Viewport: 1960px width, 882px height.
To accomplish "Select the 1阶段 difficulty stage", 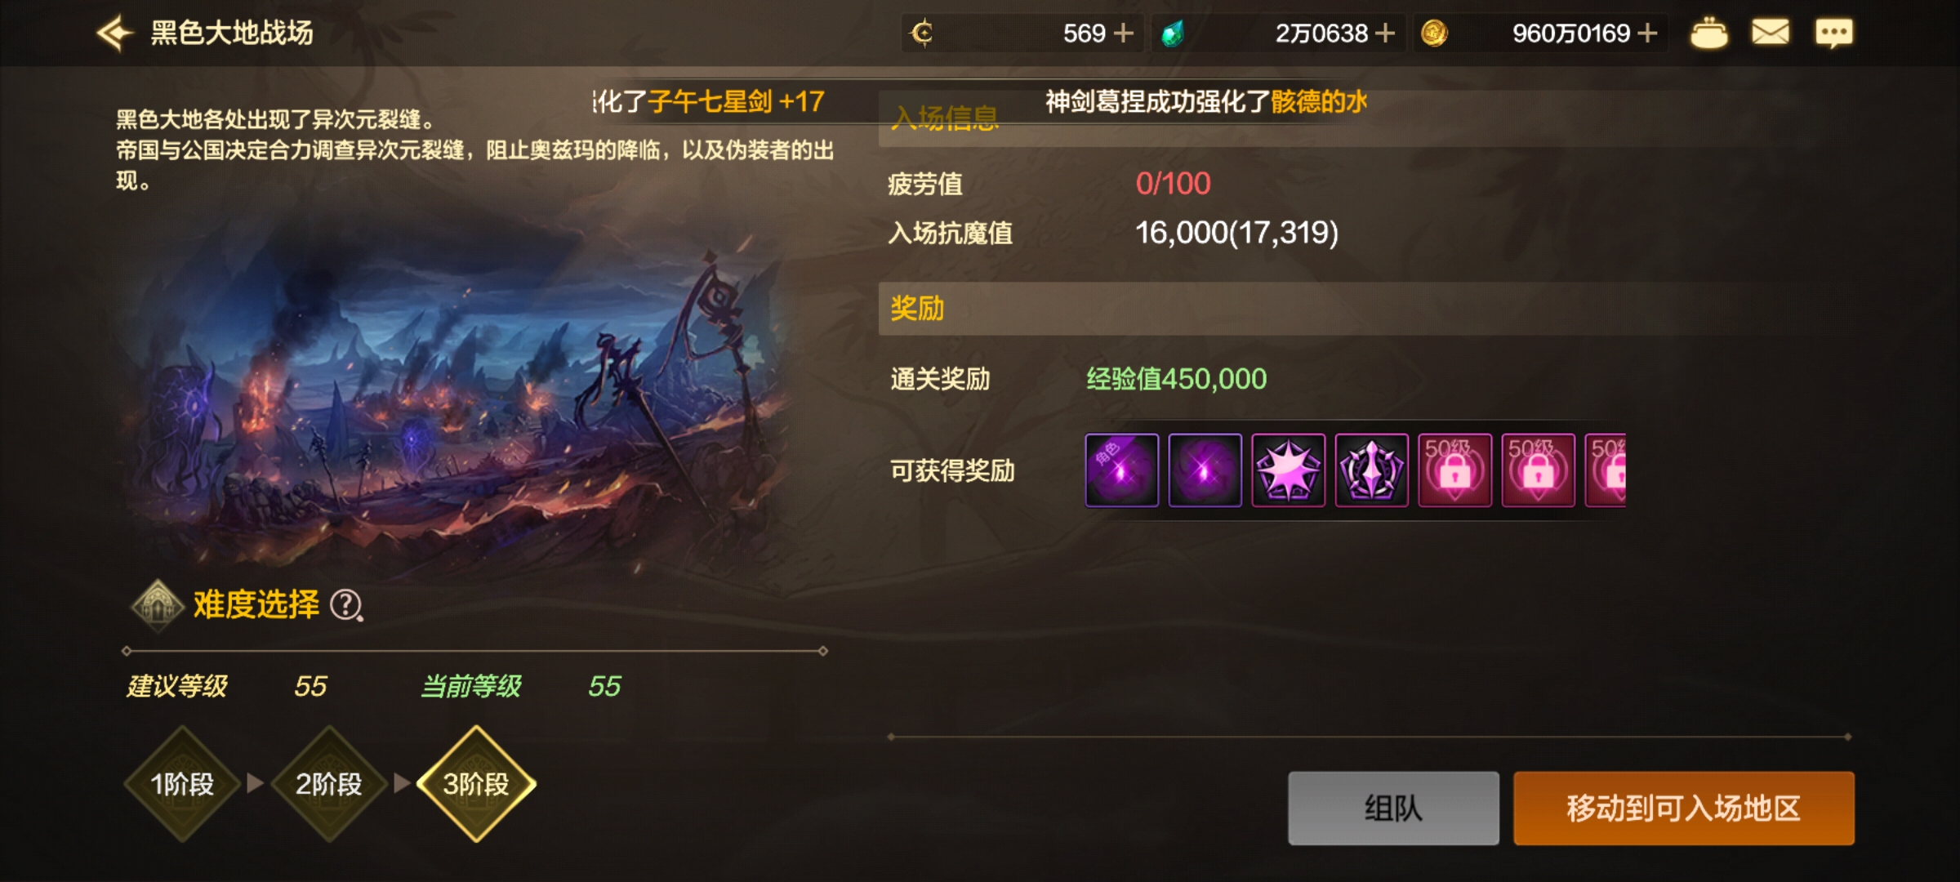I will point(182,784).
